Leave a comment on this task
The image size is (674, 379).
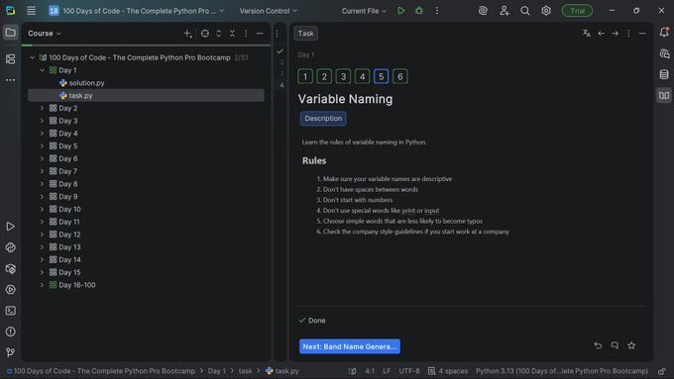point(615,345)
